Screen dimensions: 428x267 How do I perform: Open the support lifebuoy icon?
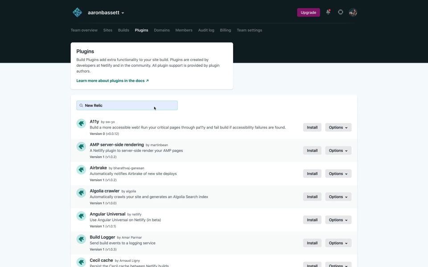340,12
